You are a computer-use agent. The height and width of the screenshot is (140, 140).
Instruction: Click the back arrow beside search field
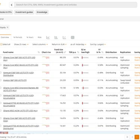click(12, 5)
